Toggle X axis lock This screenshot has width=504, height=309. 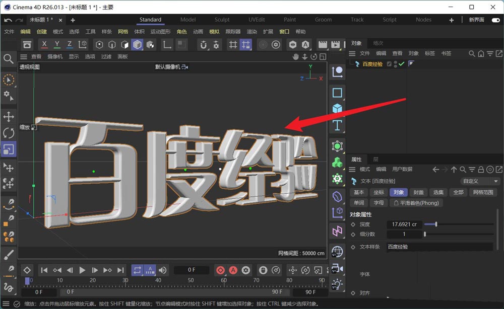44,45
